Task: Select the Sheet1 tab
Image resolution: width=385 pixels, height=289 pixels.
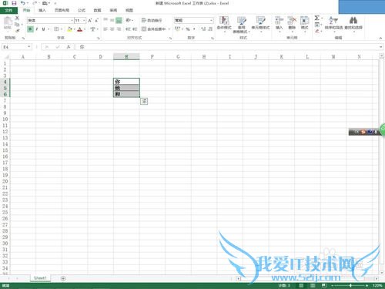Action: pyautogui.click(x=40, y=278)
